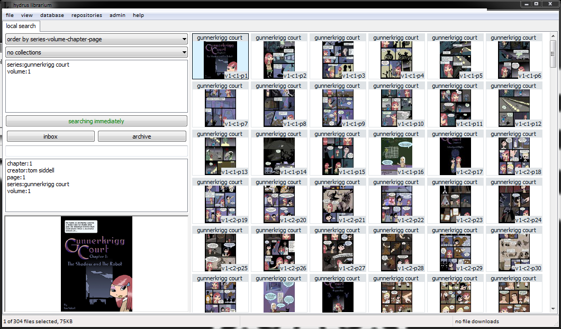Select the chapter:1 tag in the tag list
The image size is (561, 329).
(20, 163)
